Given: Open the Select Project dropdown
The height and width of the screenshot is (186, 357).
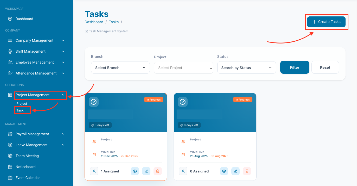Looking at the screenshot, I should (183, 68).
